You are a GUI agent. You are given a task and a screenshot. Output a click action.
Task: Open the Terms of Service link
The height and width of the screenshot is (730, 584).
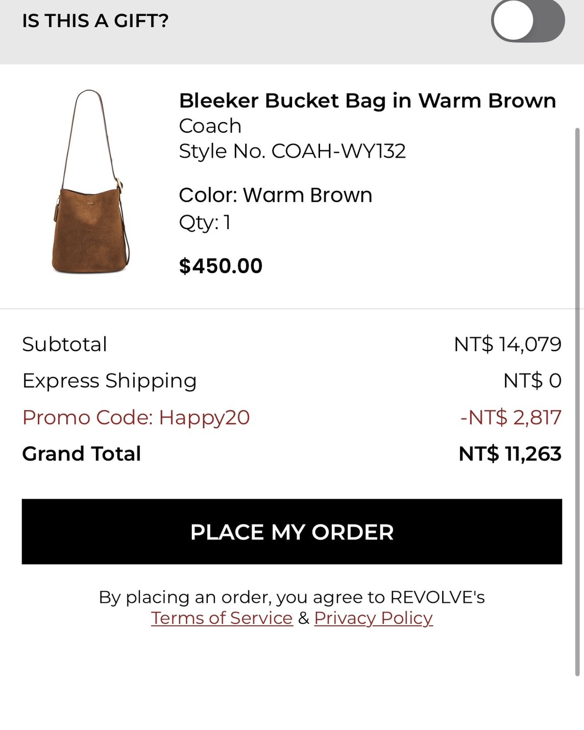(222, 618)
